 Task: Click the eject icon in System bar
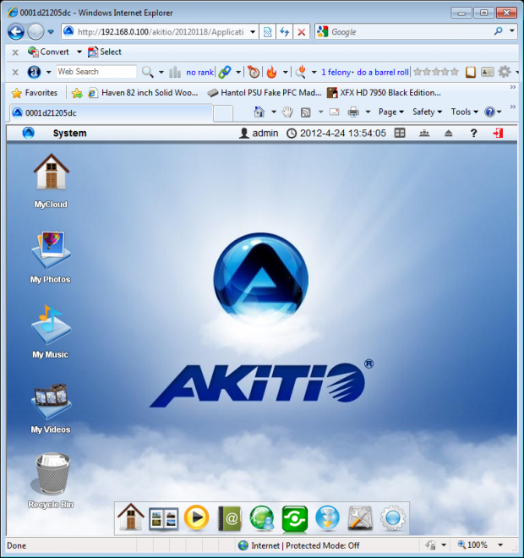click(448, 134)
